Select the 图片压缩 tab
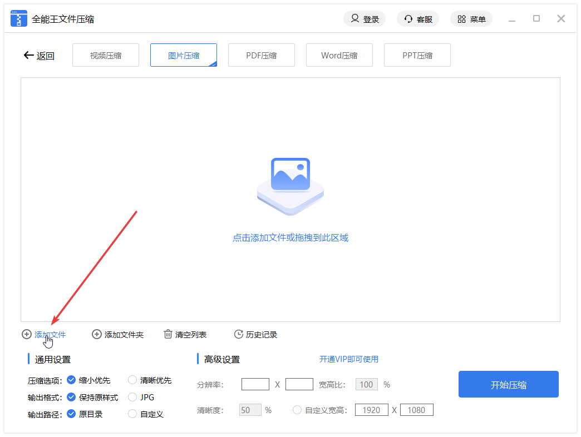 point(184,55)
